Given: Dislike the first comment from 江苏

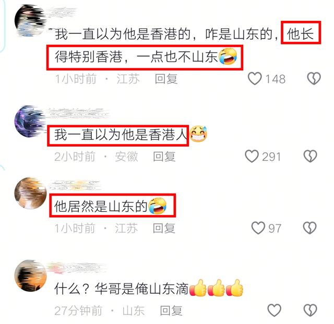Looking at the screenshot, I should [x=314, y=79].
